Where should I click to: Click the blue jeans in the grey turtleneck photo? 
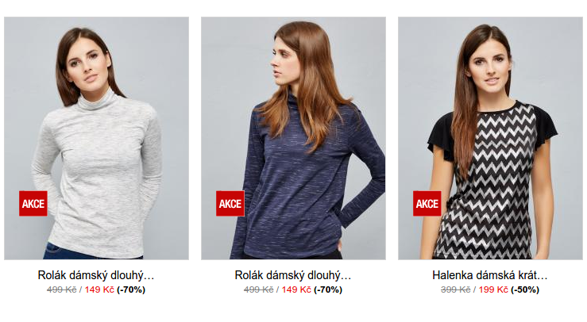point(60,252)
